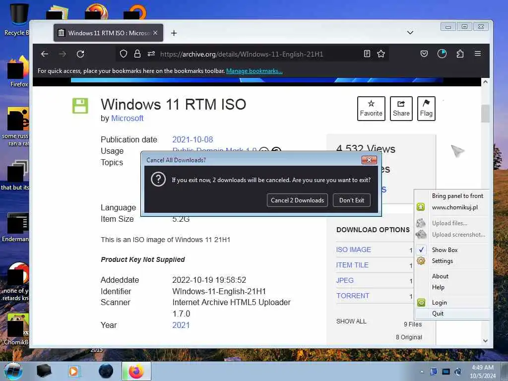Open site permissions icon in address bar

point(151,54)
